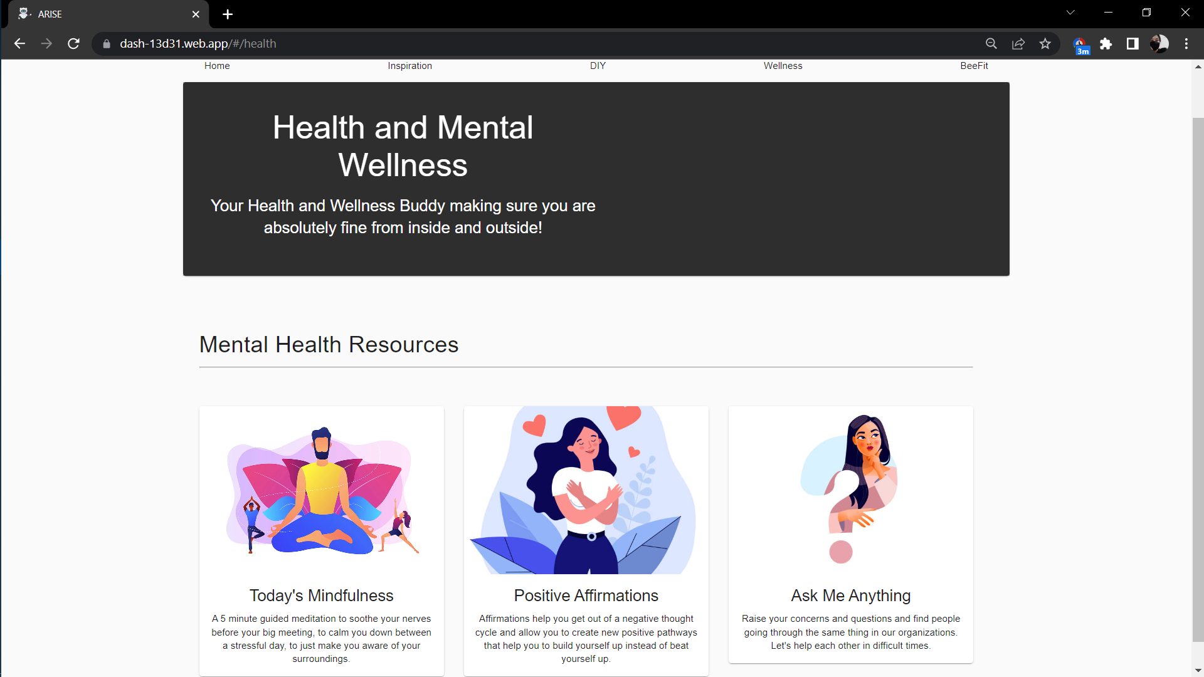Open the zoom magnifier icon in the address bar
The width and height of the screenshot is (1204, 677).
(x=991, y=44)
